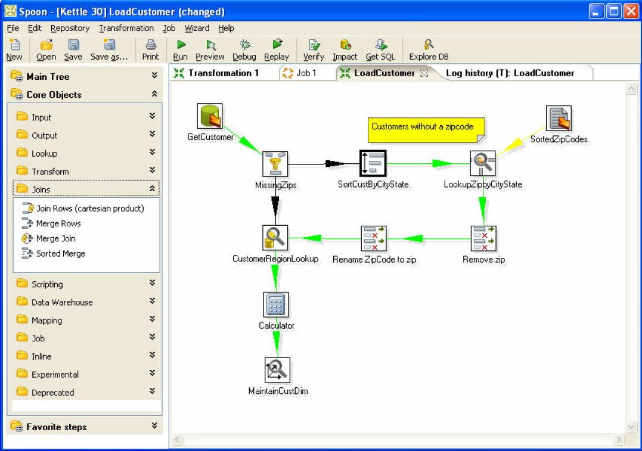Screen dimensions: 642x451
Task: Expand the Lookup category
Action: [x=153, y=153]
